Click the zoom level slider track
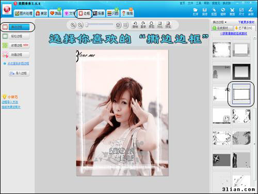The image size is (258, 194). 100,25
